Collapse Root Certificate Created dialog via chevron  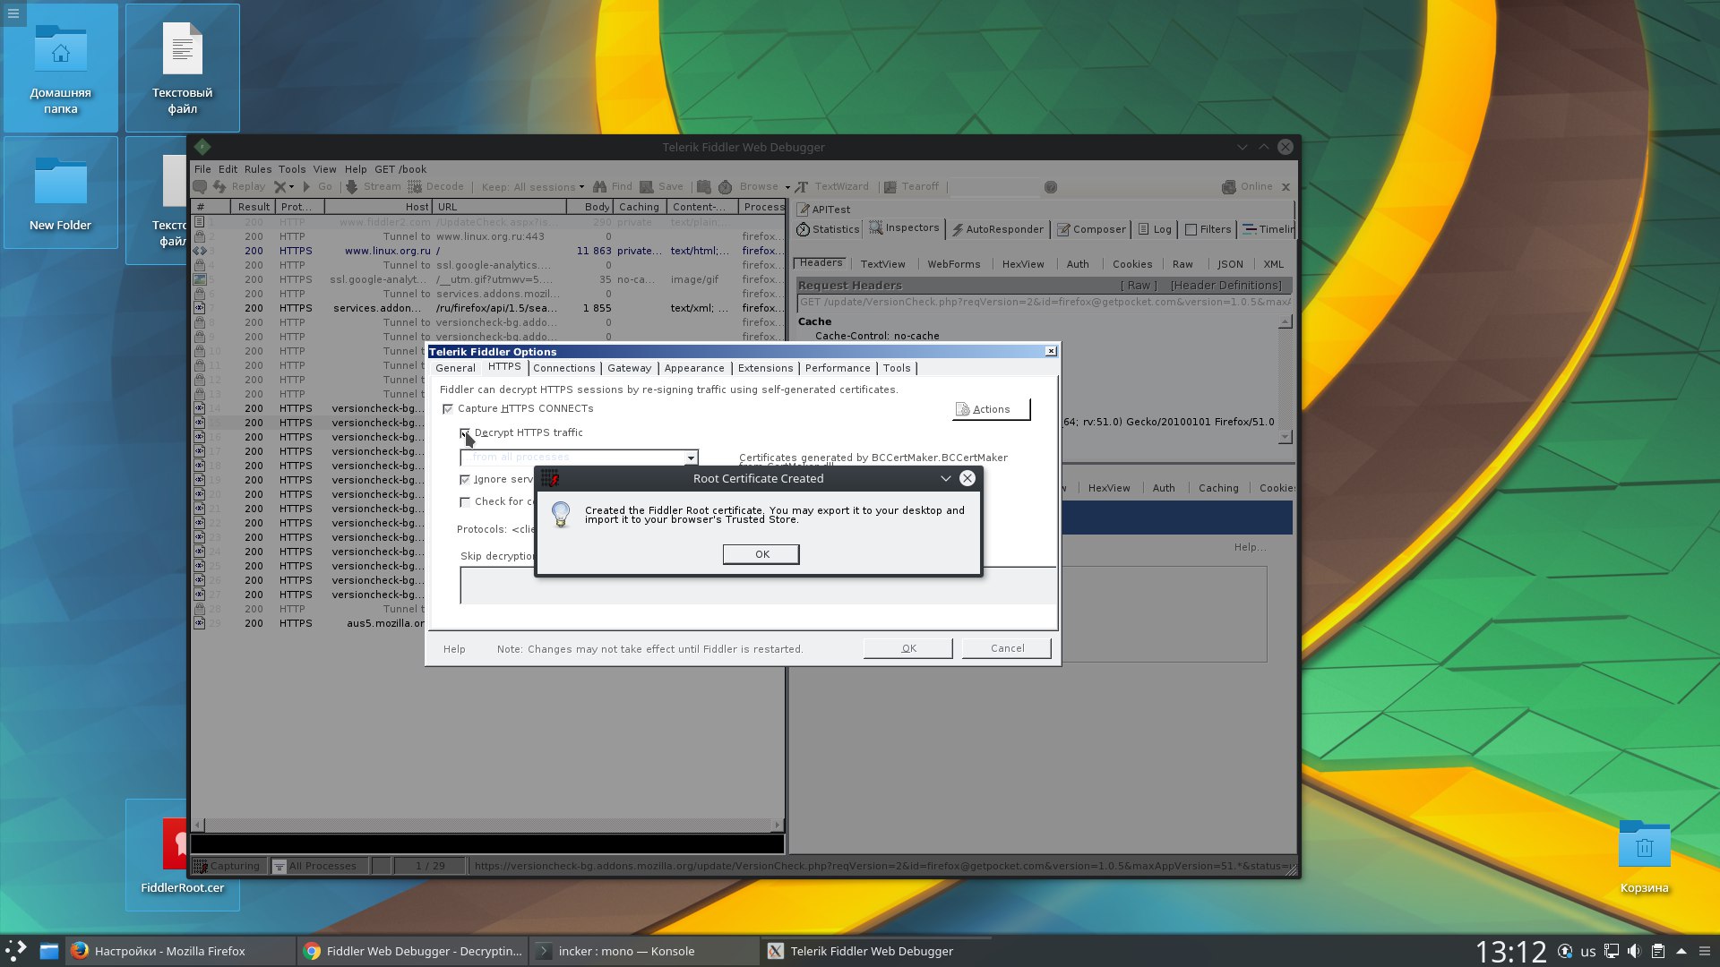point(945,479)
